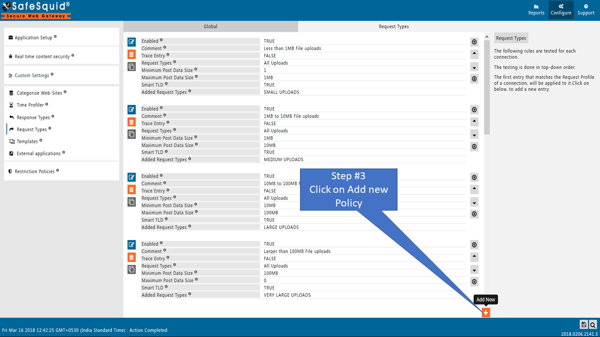Delete the 'Larger than 100MB File uploads' entry

click(x=132, y=257)
